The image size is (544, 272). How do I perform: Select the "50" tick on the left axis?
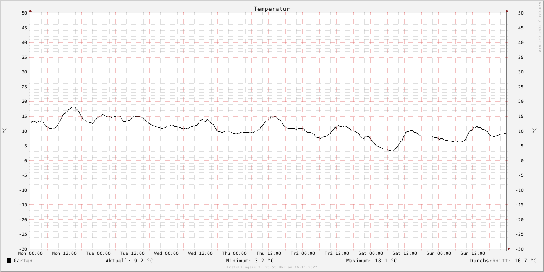pyautogui.click(x=24, y=13)
